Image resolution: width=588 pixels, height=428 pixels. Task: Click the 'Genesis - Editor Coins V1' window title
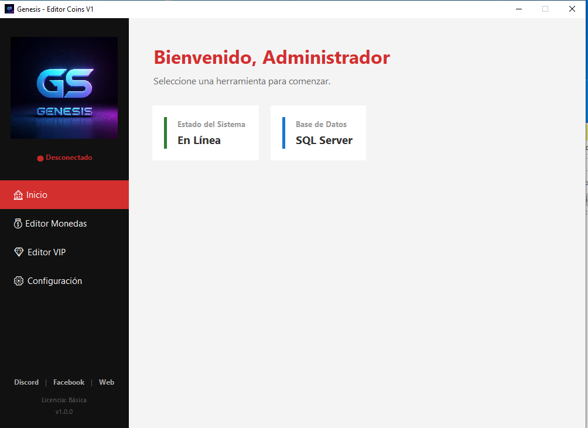(55, 9)
